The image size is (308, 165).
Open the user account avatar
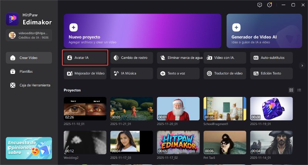pyautogui.click(x=12, y=35)
